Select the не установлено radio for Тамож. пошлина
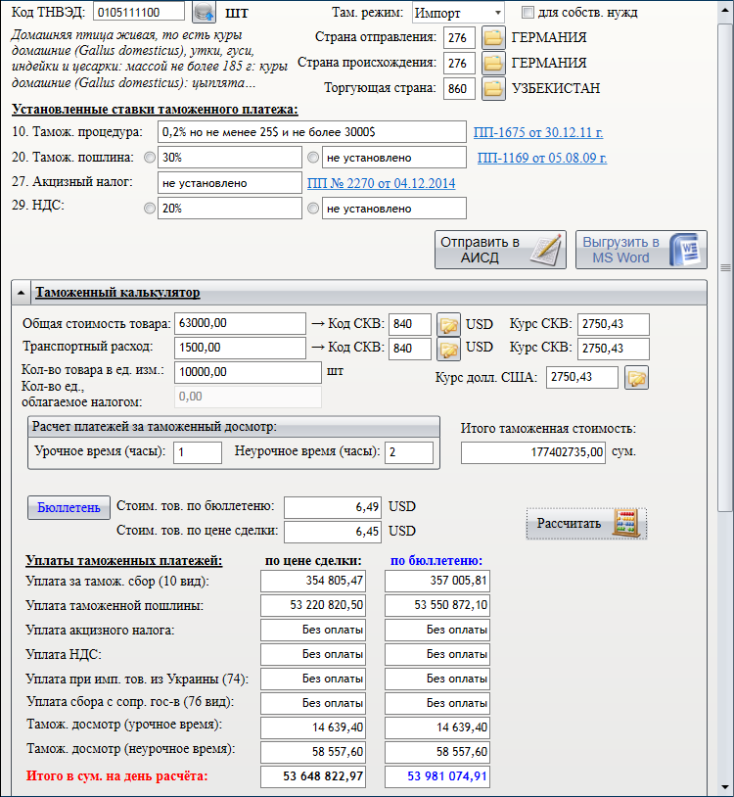 point(313,158)
